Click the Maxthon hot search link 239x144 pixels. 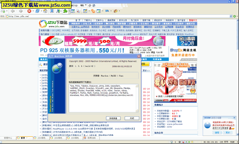coord(189,34)
